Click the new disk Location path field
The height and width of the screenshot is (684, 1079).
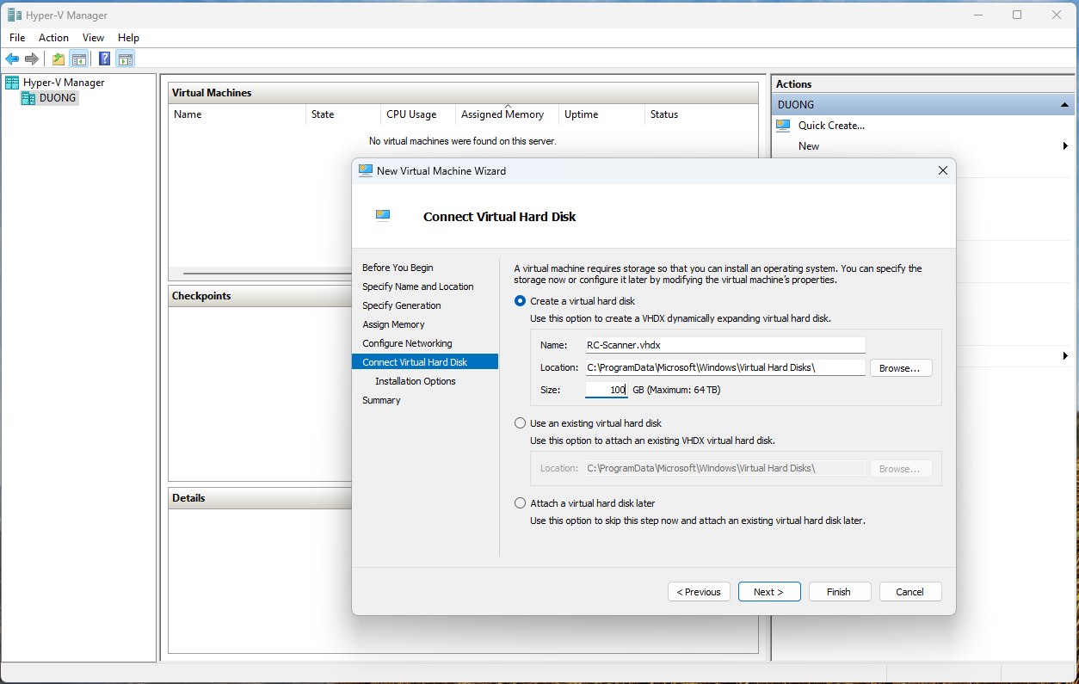pos(724,367)
